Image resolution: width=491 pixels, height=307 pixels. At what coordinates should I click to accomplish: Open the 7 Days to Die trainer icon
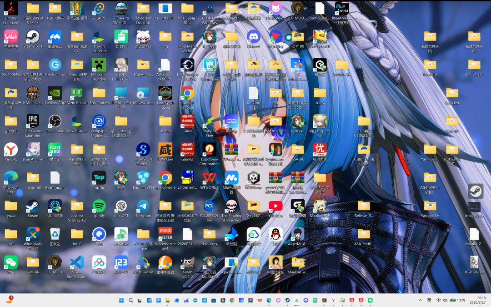tap(121, 13)
